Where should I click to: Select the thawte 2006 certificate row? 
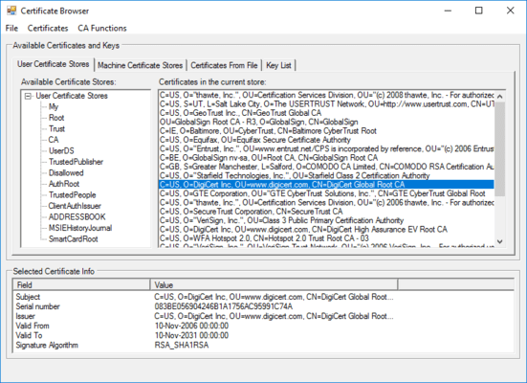point(326,203)
